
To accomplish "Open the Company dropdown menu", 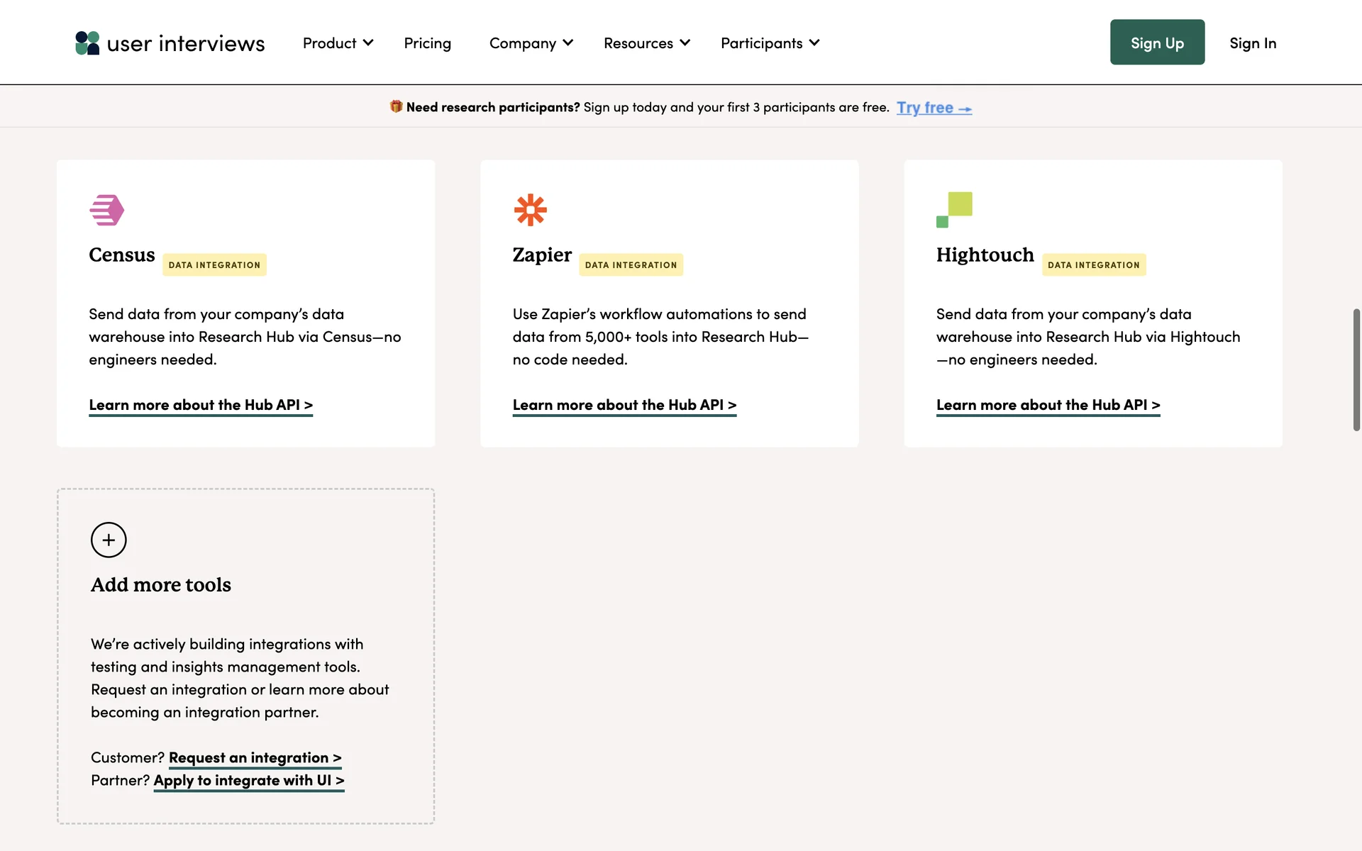I will [531, 43].
